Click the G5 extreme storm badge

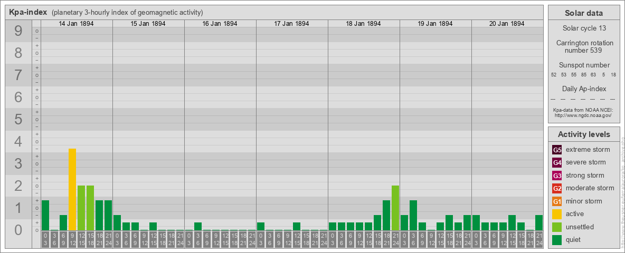point(557,150)
